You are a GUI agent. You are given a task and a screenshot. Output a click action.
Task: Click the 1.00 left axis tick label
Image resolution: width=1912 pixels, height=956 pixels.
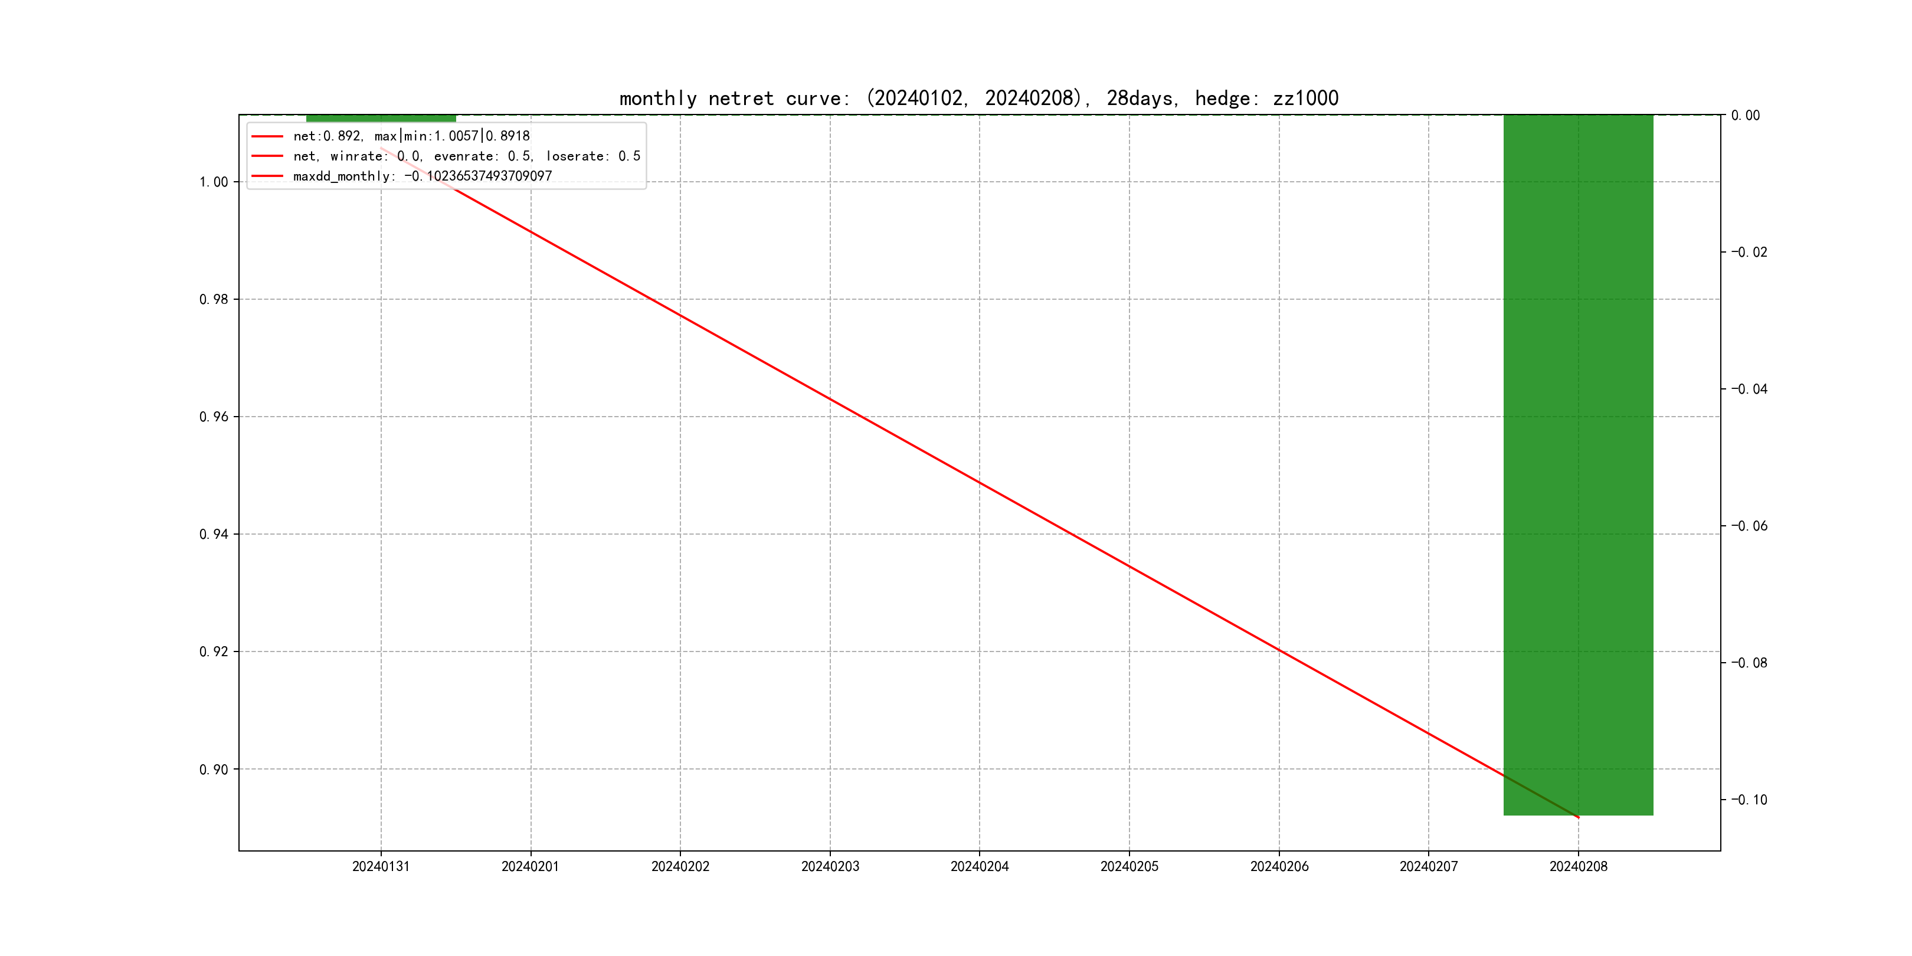[214, 182]
